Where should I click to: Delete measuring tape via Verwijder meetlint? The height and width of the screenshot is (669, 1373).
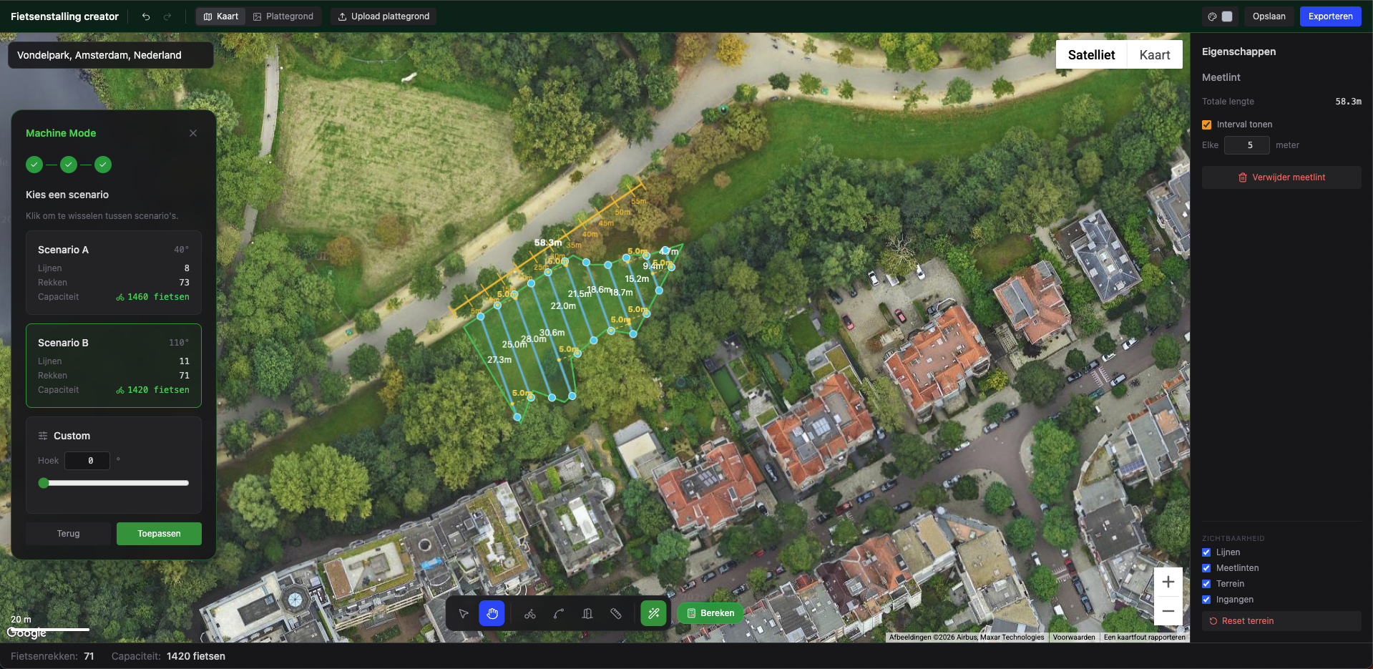point(1281,177)
